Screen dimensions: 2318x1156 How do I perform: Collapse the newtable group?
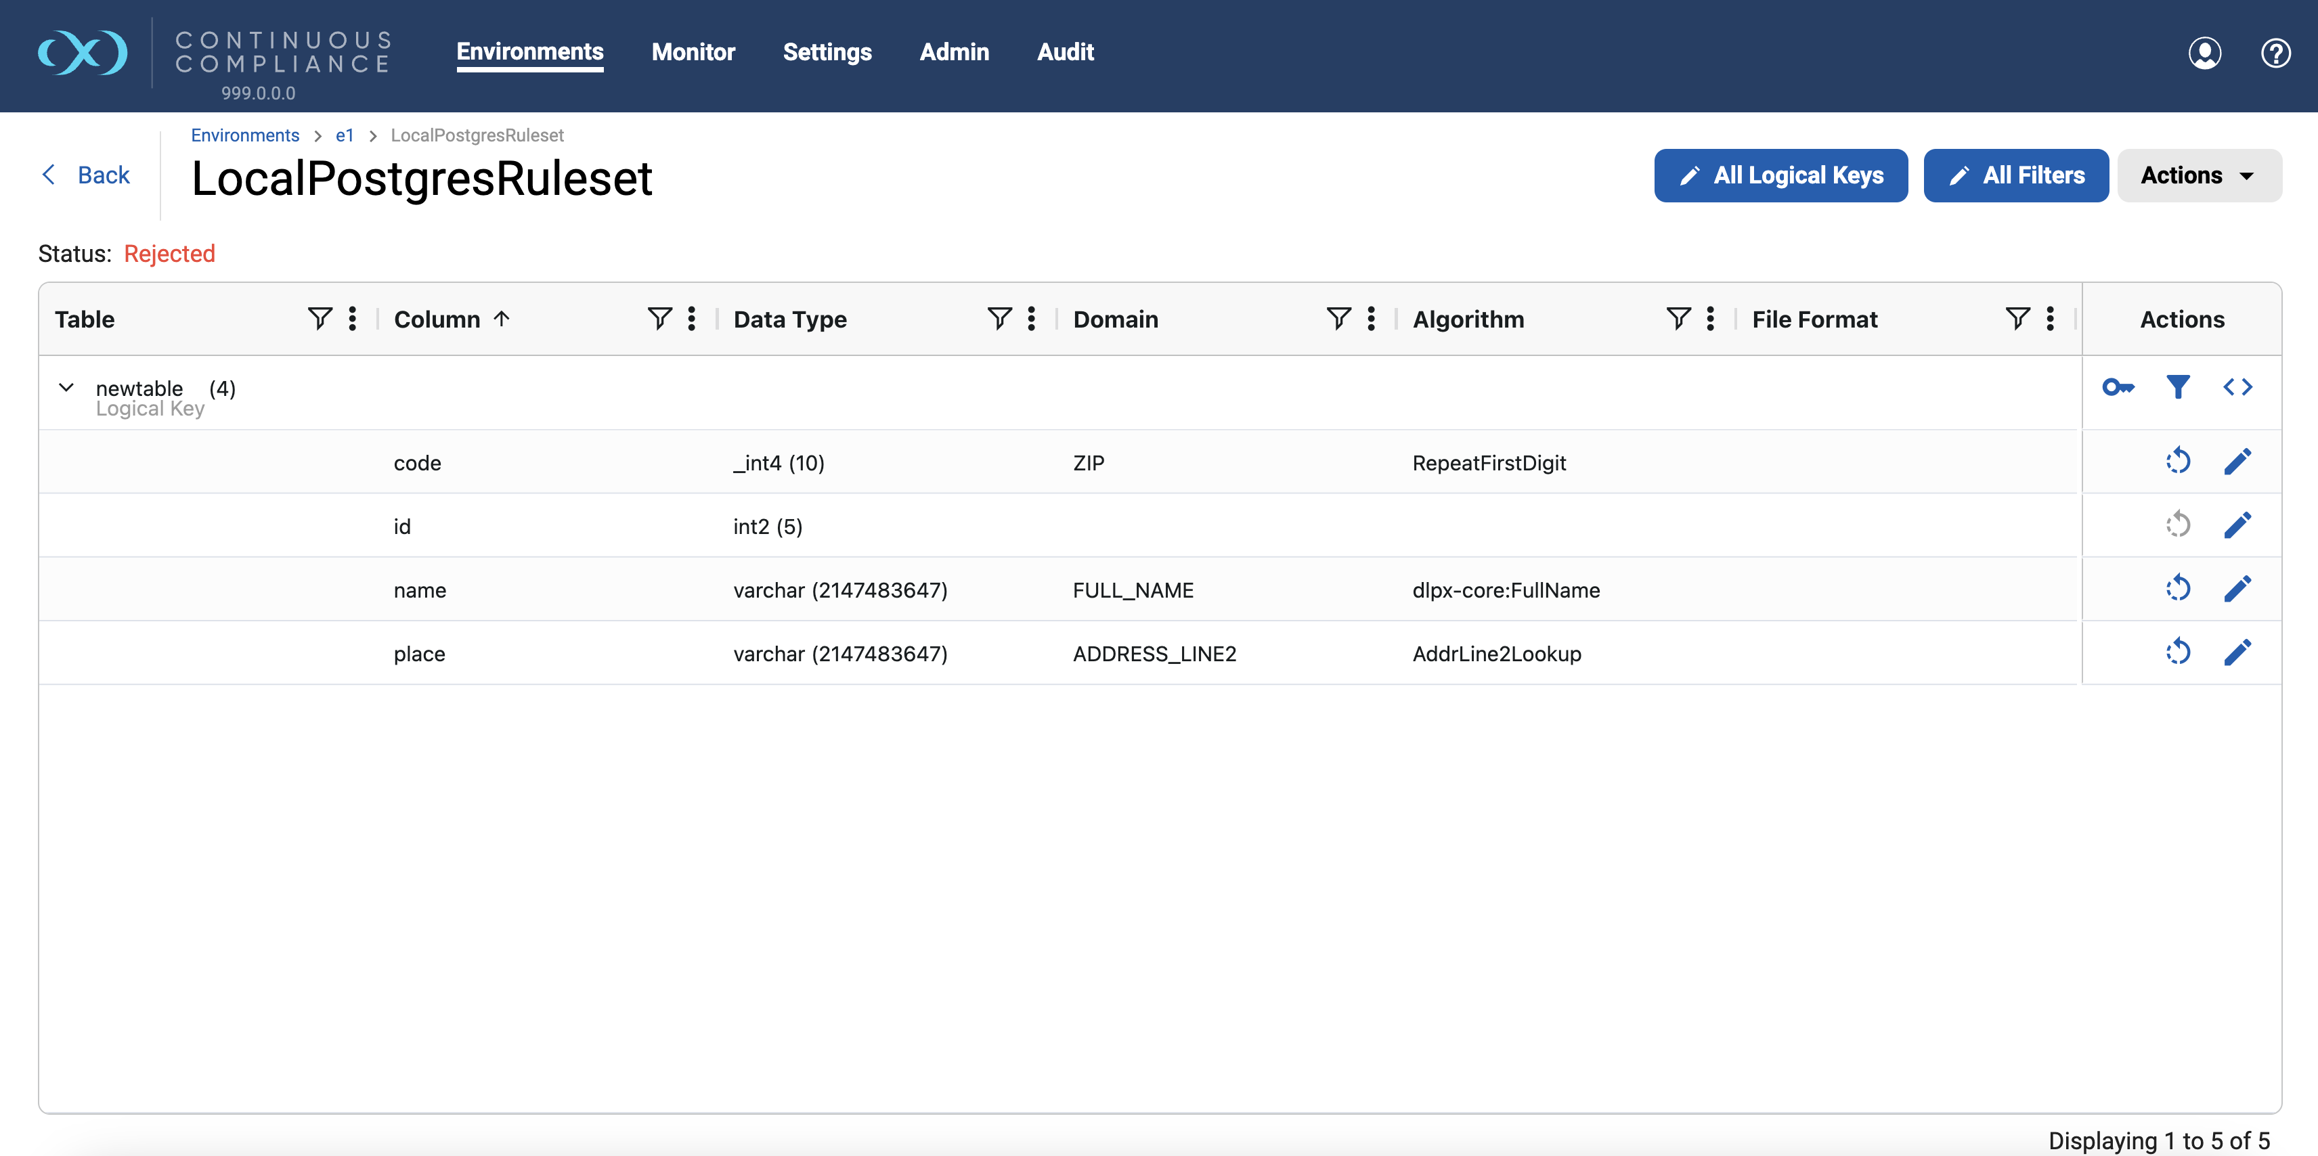66,387
